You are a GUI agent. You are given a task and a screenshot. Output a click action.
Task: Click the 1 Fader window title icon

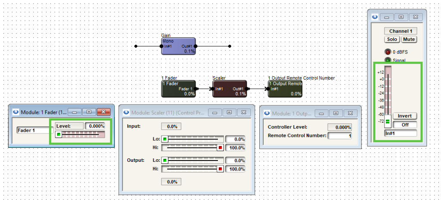coord(16,111)
